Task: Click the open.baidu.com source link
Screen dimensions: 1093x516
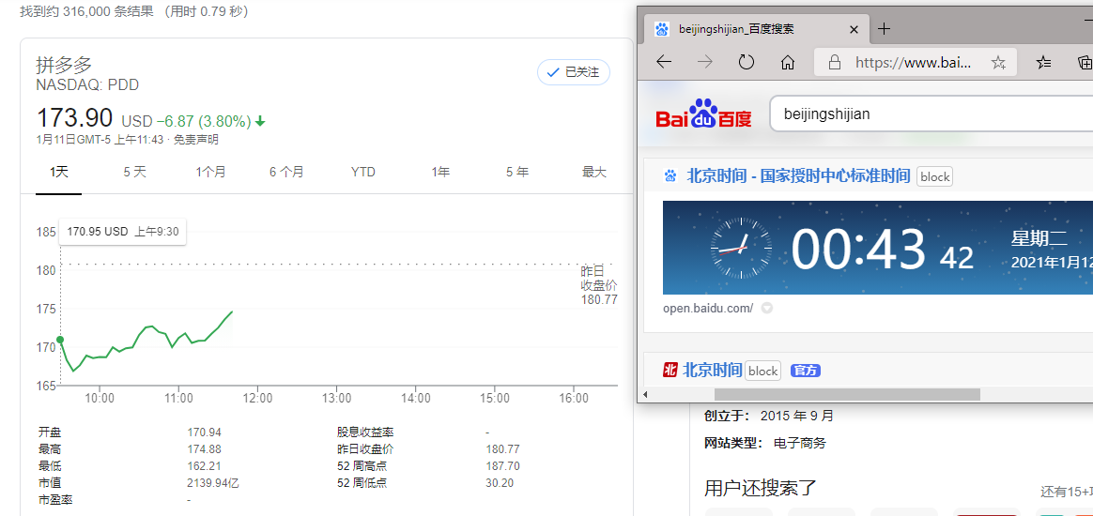Action: [707, 308]
